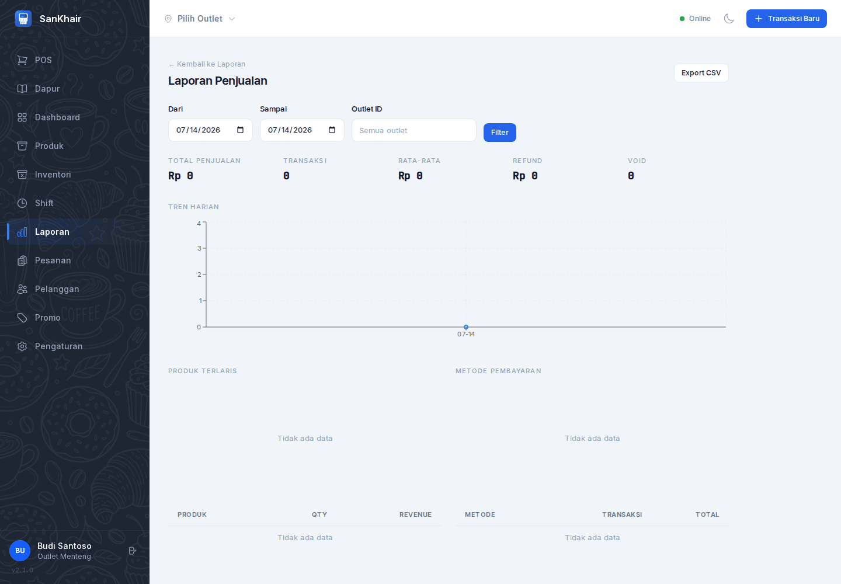
Task: Click the SanKhair logo icon
Action: point(23,19)
